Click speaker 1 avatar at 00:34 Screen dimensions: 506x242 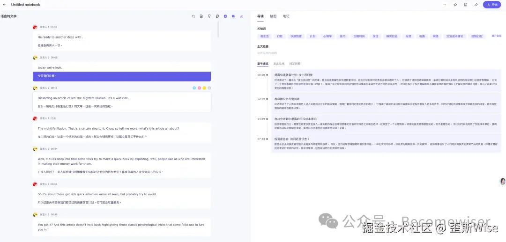tap(35, 184)
